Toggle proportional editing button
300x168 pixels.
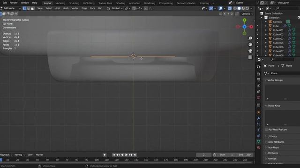point(146,8)
